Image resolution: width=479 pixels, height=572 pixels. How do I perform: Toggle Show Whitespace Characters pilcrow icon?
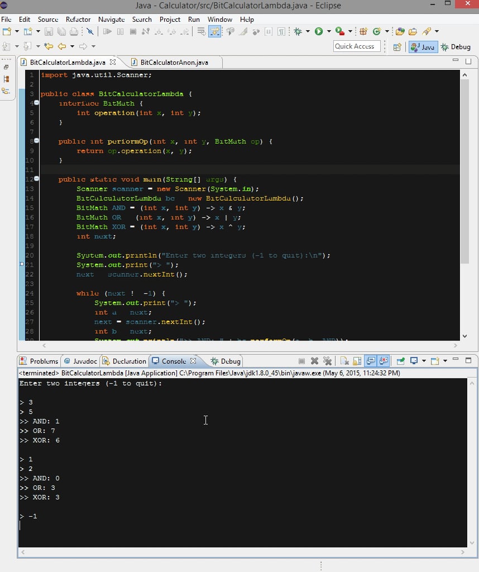(281, 32)
